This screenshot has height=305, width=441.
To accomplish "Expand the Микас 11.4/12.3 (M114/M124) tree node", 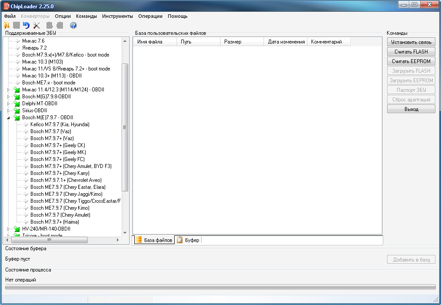I will click(x=8, y=90).
